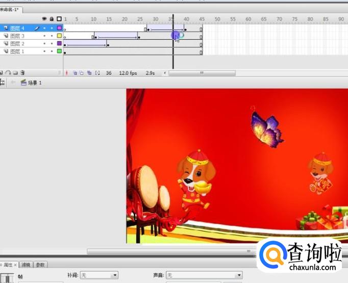Screen dimensions: 348x283
Task: Click the edit multiple frames icon
Action: click(89, 73)
